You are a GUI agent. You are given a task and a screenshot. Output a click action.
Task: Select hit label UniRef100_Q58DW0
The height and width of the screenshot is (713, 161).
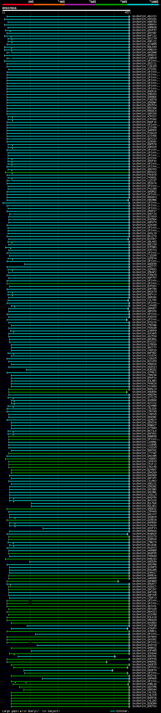144,103
